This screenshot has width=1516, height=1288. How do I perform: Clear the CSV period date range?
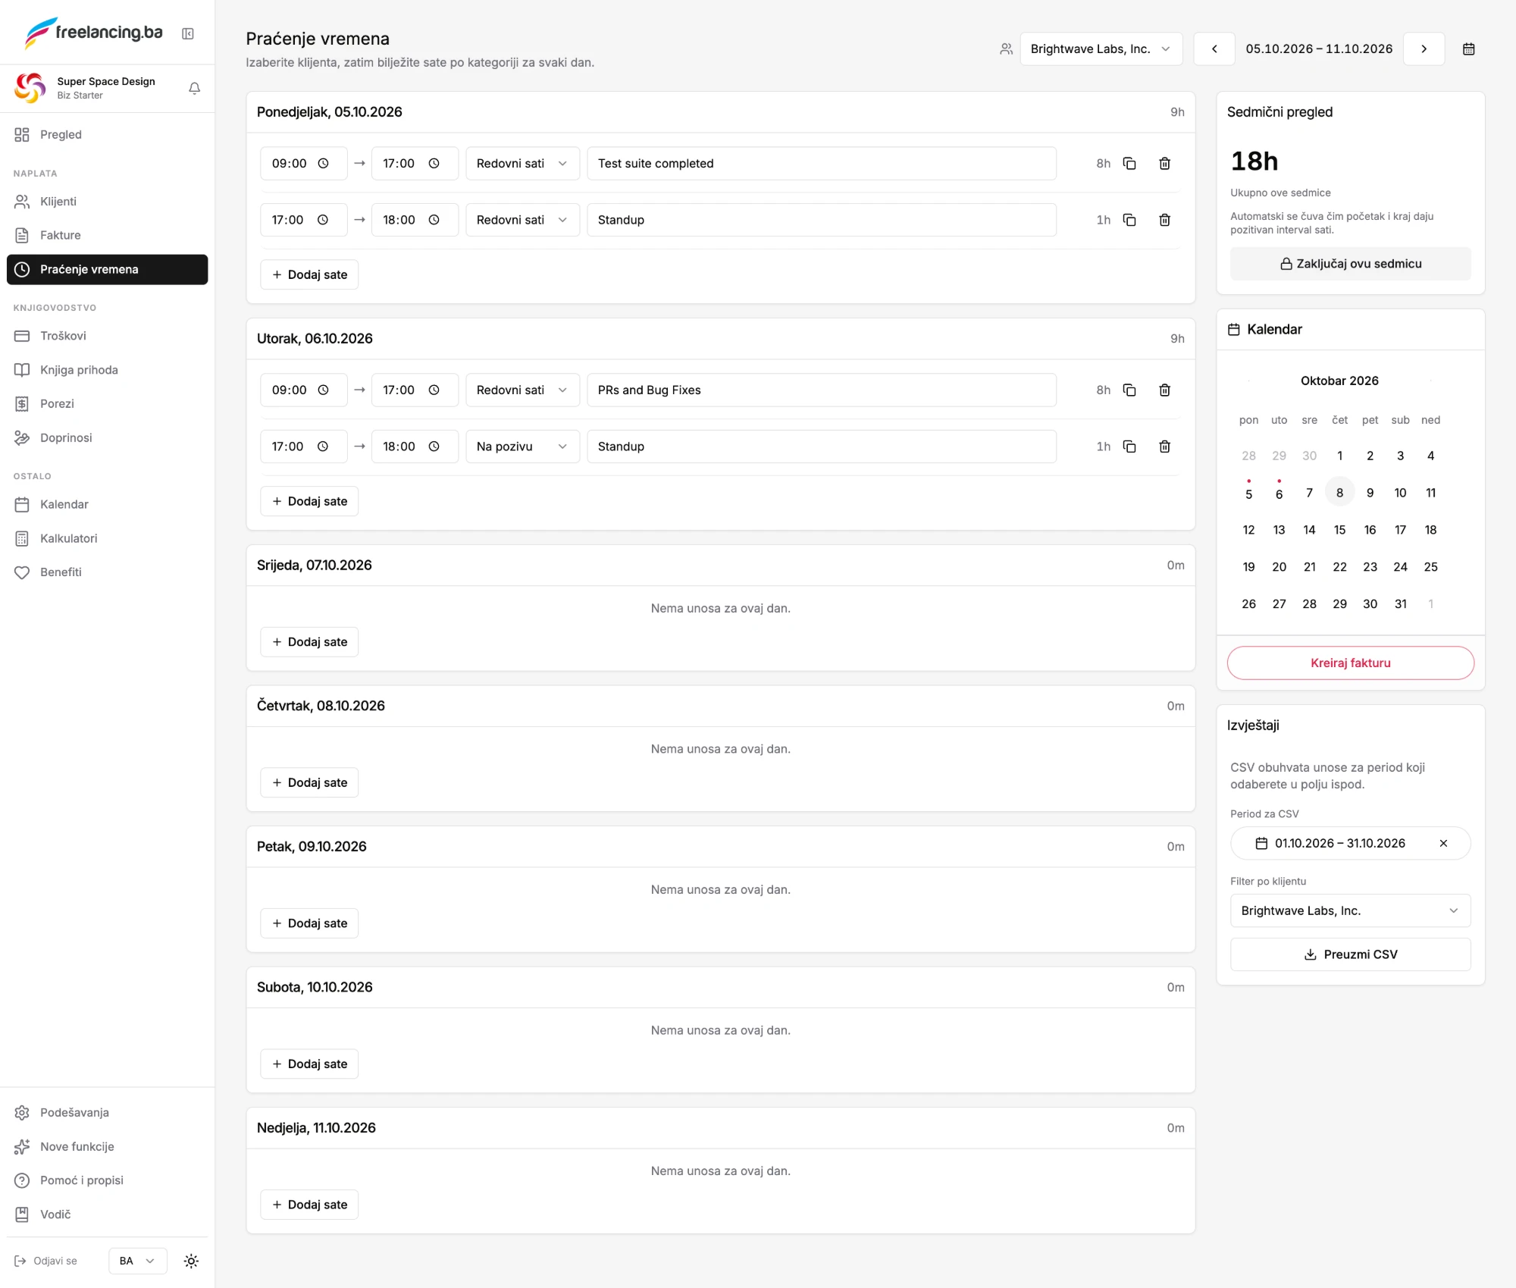pos(1443,843)
